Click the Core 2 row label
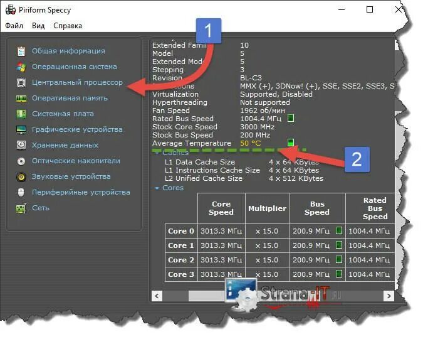 [x=181, y=260]
